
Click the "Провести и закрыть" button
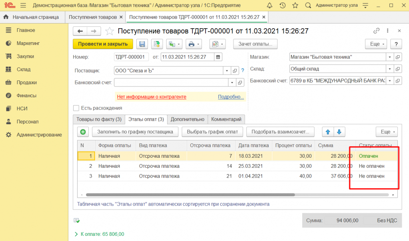pos(103,44)
